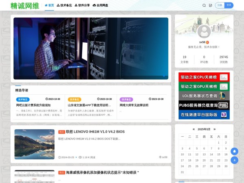Open the 自用网盘 cloud menu item
The width and height of the screenshot is (244, 183).
100,5
